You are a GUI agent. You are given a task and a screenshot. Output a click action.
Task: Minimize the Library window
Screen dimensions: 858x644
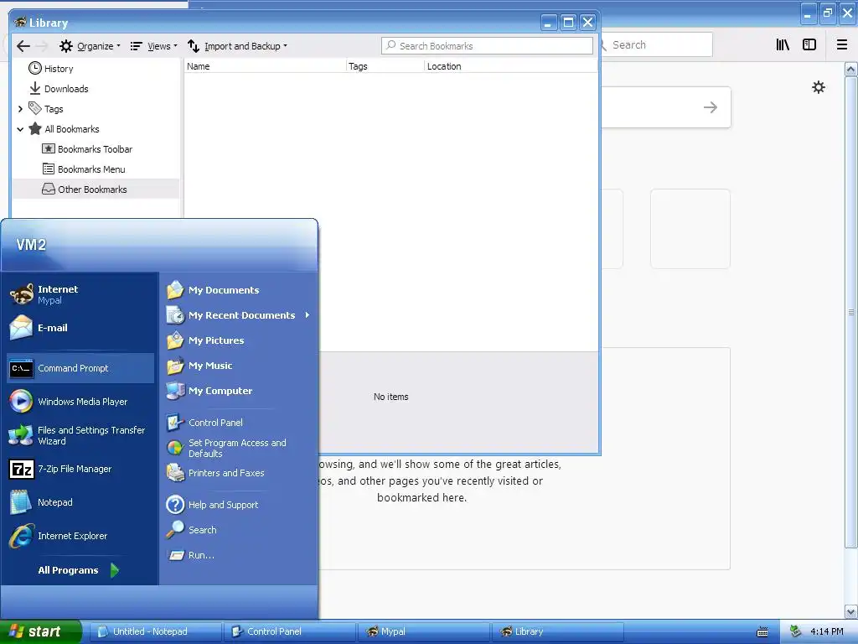tap(549, 23)
